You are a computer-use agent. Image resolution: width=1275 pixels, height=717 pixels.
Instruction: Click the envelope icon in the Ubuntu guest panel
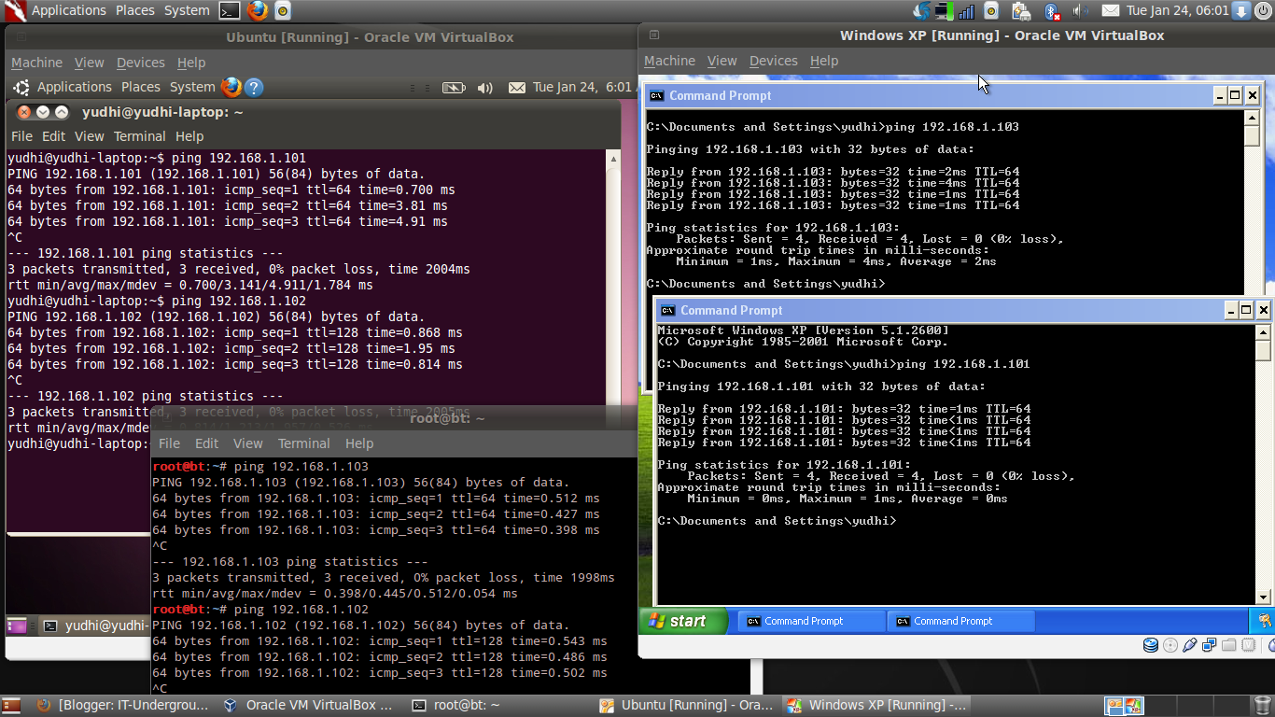[x=516, y=87]
